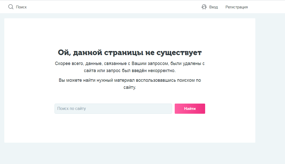Submit the search with Найти
285x164 pixels.
point(190,108)
